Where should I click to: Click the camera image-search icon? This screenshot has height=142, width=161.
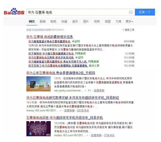[131, 12]
